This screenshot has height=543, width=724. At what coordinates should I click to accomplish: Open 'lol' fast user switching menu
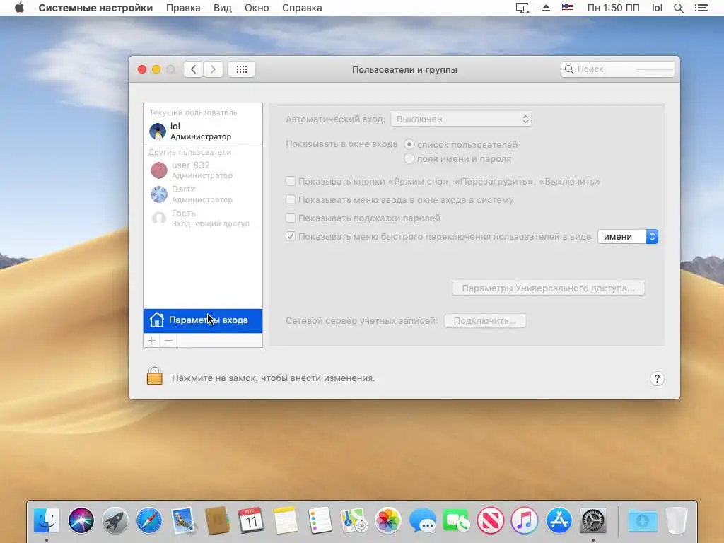[657, 8]
